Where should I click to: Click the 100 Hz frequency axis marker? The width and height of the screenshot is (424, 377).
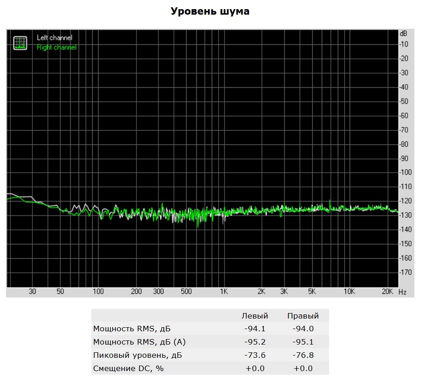pyautogui.click(x=98, y=292)
